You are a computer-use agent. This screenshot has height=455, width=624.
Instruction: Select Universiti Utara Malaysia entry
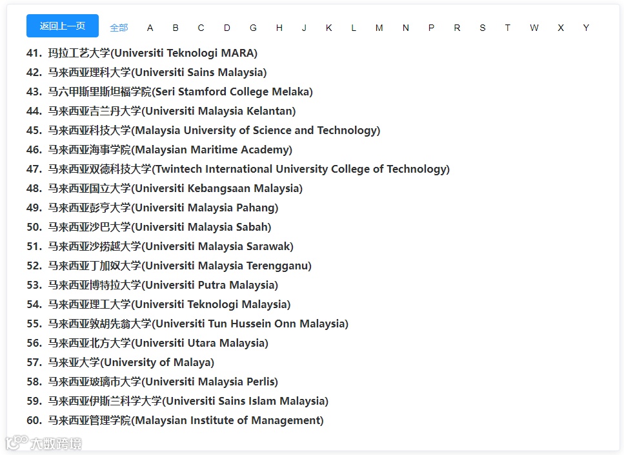147,343
